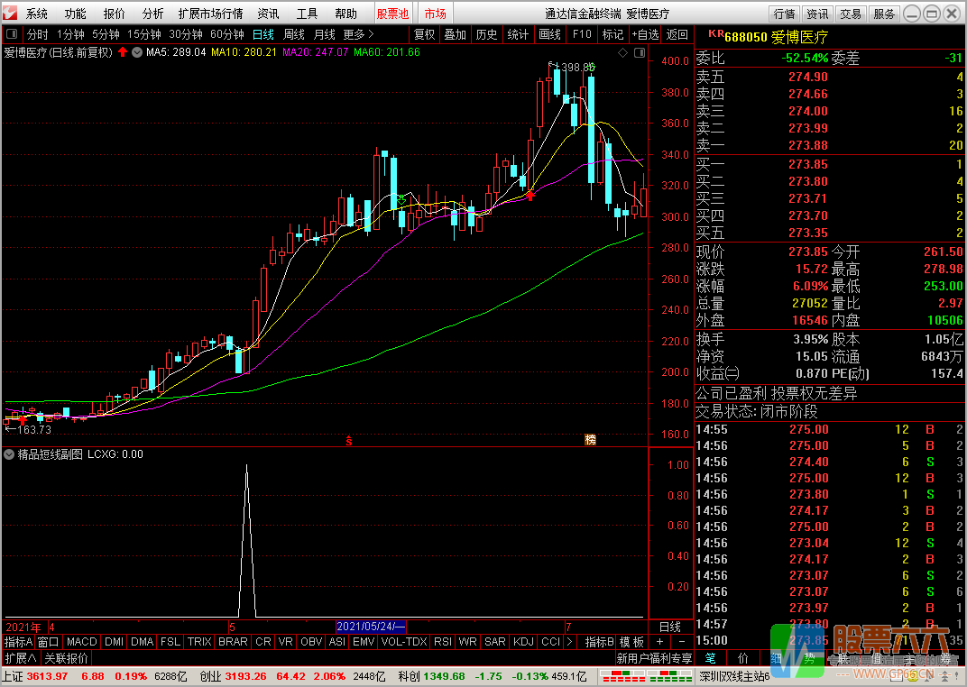The image size is (967, 687).
Task: Click the KR badge beside stock code 688050
Action: click(715, 34)
